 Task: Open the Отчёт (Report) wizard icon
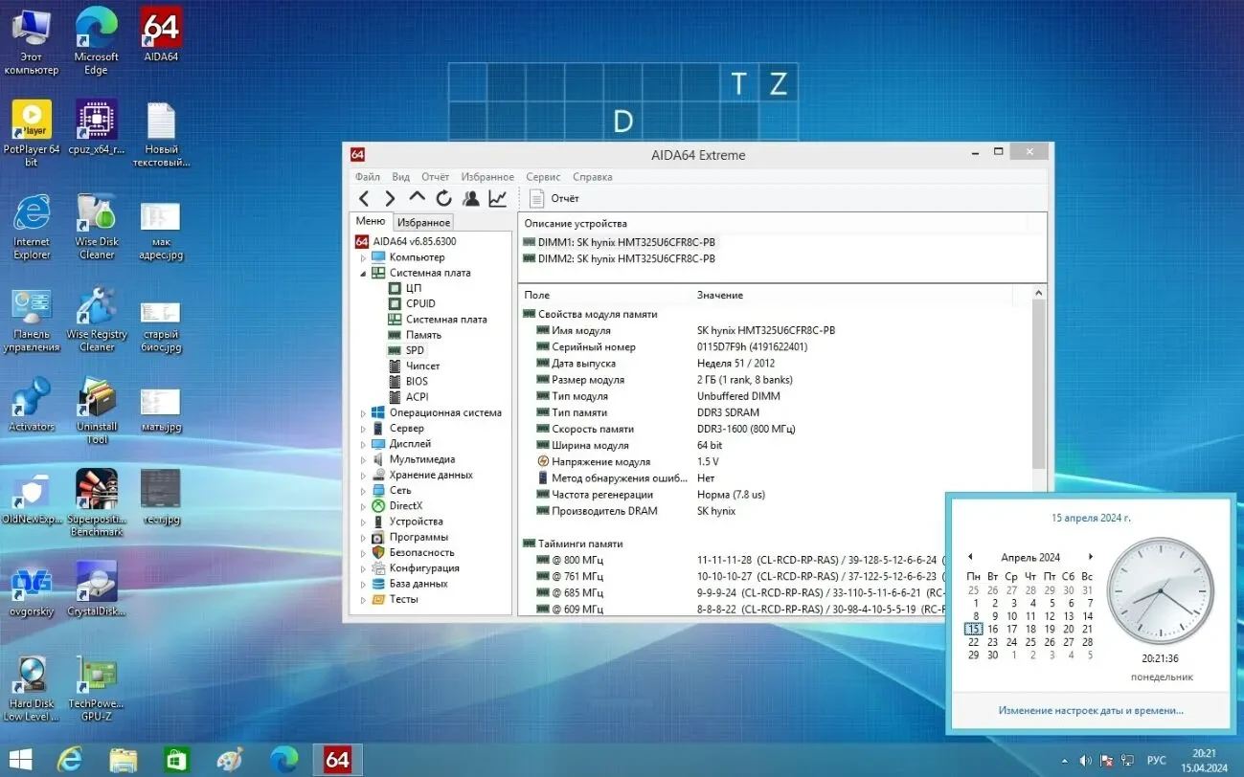point(536,198)
